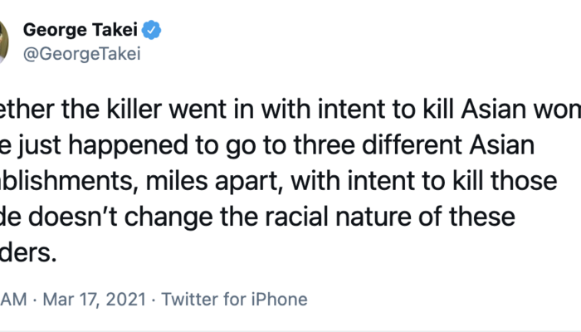The width and height of the screenshot is (581, 332).
Task: Click the profile avatar at left edge
Action: (4, 43)
